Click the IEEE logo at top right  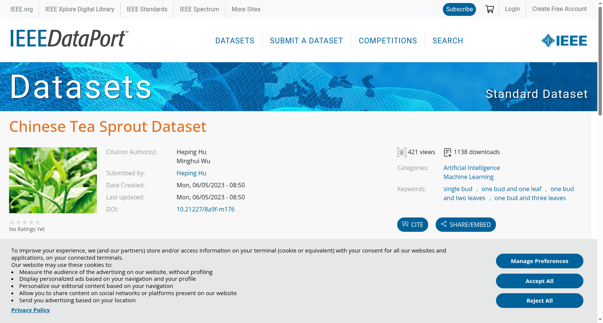tap(564, 41)
